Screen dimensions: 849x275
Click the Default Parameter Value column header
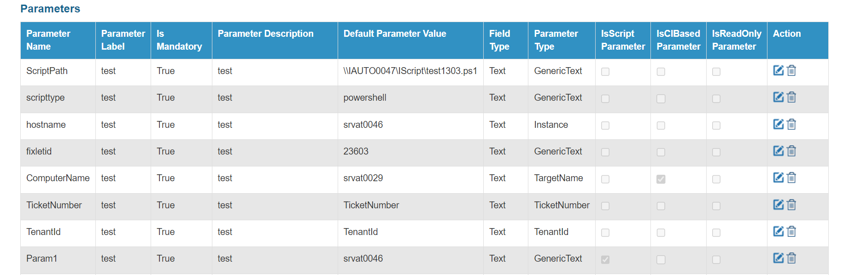pyautogui.click(x=395, y=34)
